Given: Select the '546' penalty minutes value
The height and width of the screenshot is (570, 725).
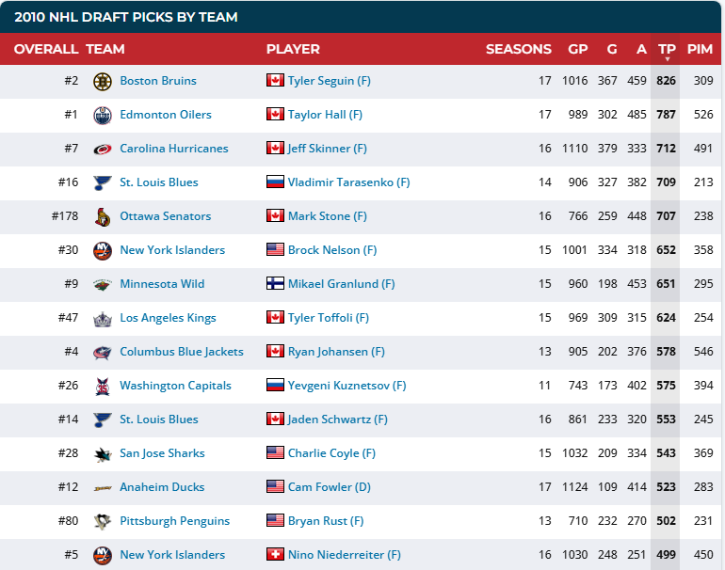Looking at the screenshot, I should (x=703, y=352).
